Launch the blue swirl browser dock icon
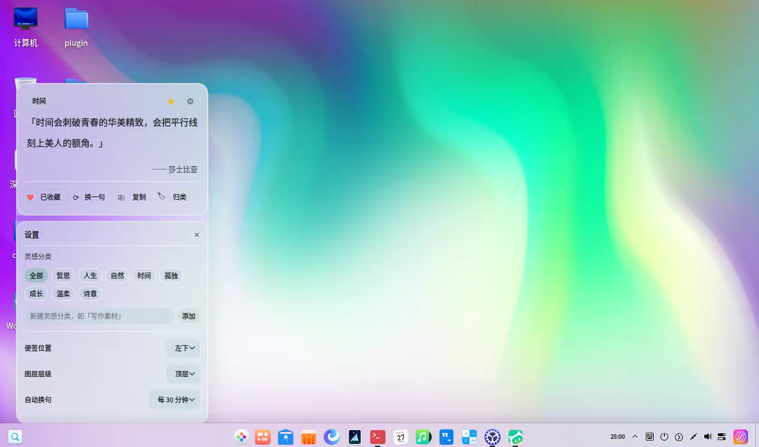Viewport: 759px width, 447px height. 331,437
